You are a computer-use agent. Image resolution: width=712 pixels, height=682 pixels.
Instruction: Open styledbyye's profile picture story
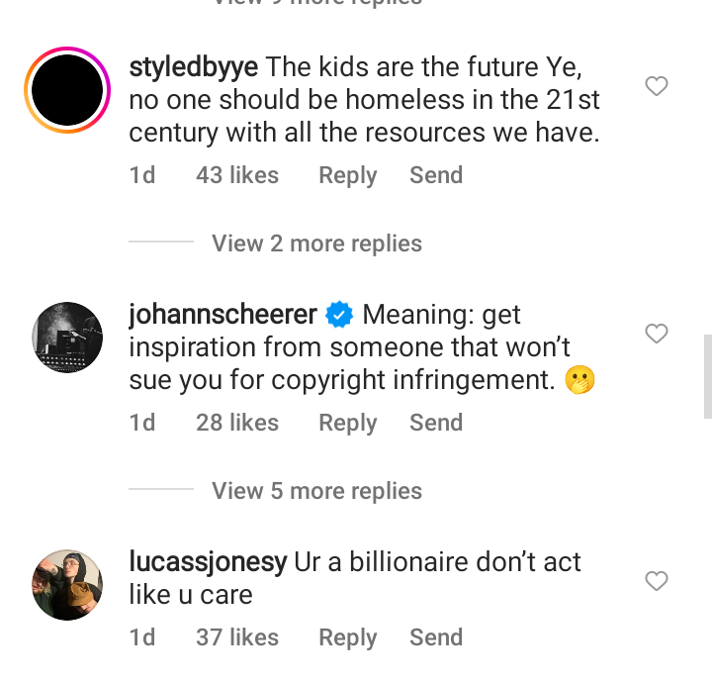tap(67, 90)
